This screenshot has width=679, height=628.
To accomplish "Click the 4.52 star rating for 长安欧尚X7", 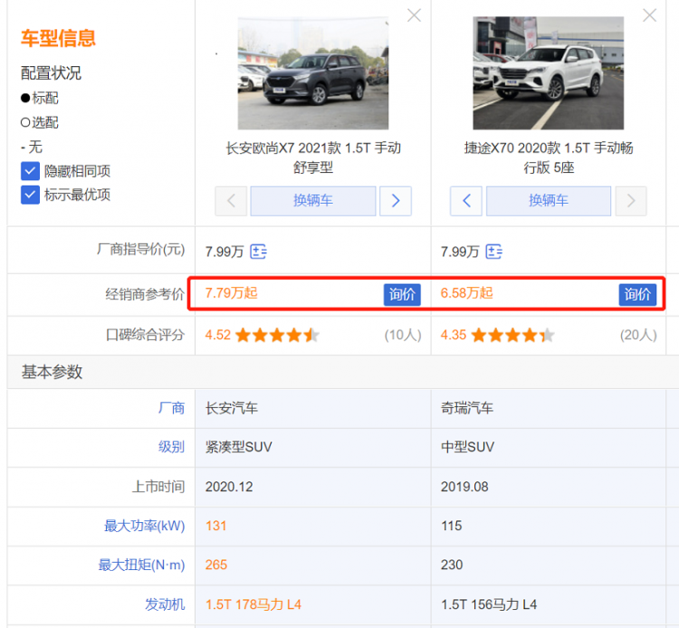I will click(x=276, y=336).
